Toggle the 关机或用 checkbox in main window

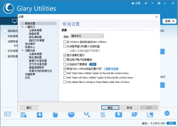tap(5, 36)
